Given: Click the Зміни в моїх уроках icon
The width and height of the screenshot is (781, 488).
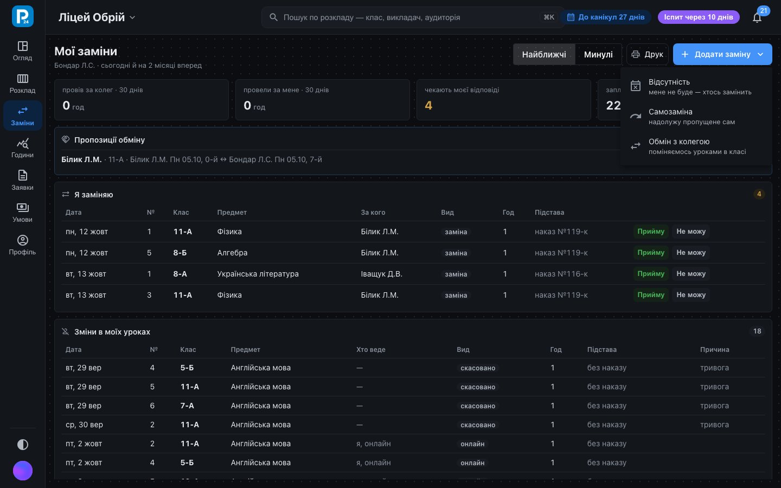Looking at the screenshot, I should point(66,332).
